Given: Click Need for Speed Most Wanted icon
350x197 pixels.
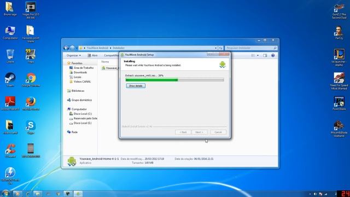Looking at the screenshot, I should point(339,82).
